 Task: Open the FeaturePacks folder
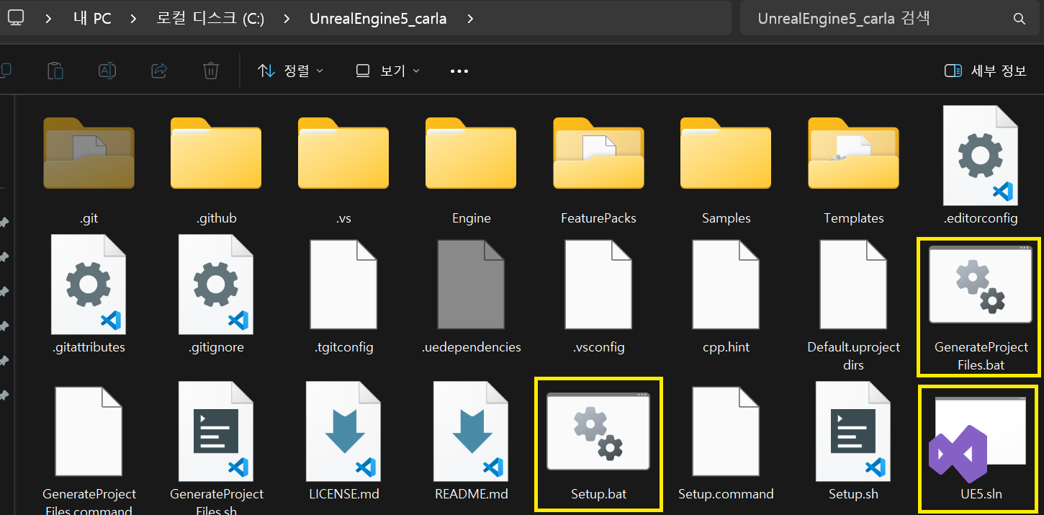[598, 153]
